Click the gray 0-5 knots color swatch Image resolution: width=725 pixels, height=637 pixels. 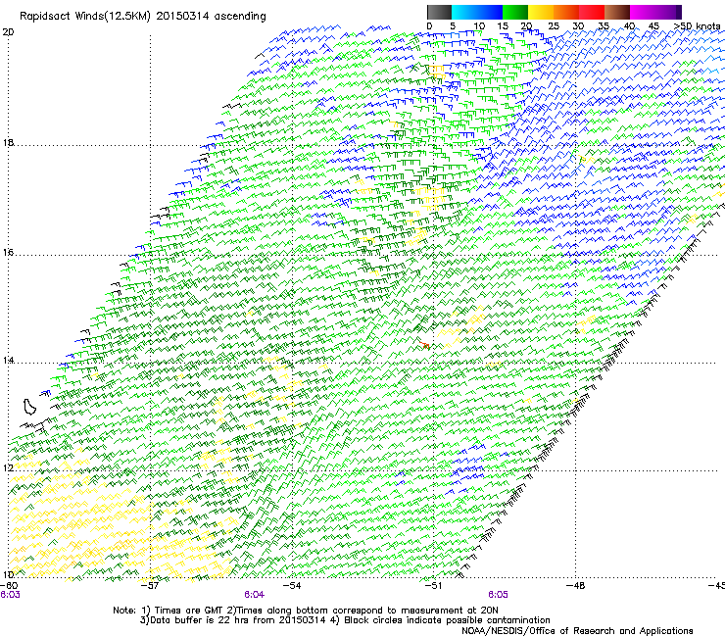pyautogui.click(x=439, y=12)
